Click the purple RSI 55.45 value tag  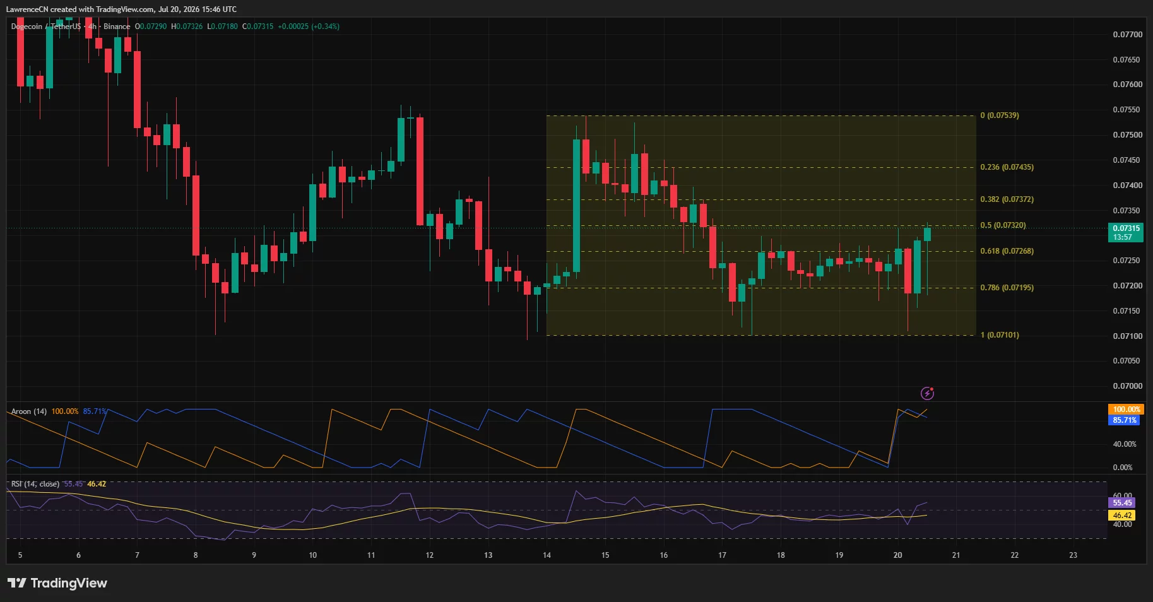[x=1122, y=503]
